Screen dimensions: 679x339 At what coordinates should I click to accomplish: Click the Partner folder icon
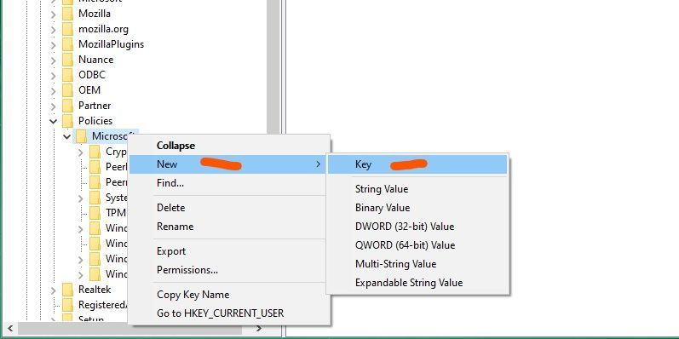pyautogui.click(x=67, y=106)
